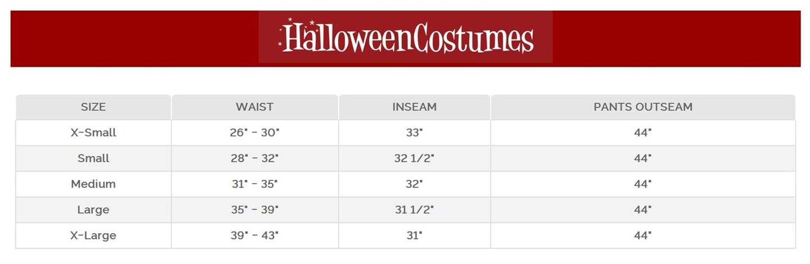Click the 26" - 30" waist cell
810x264 pixels.
coord(254,133)
